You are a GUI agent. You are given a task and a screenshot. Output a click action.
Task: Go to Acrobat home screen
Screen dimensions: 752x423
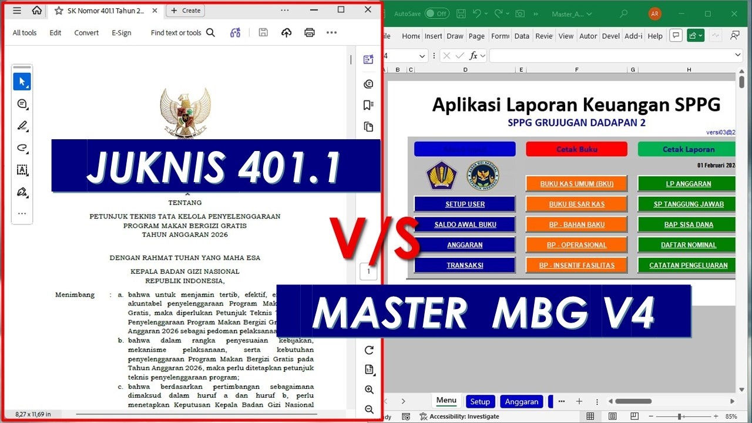pyautogui.click(x=37, y=11)
